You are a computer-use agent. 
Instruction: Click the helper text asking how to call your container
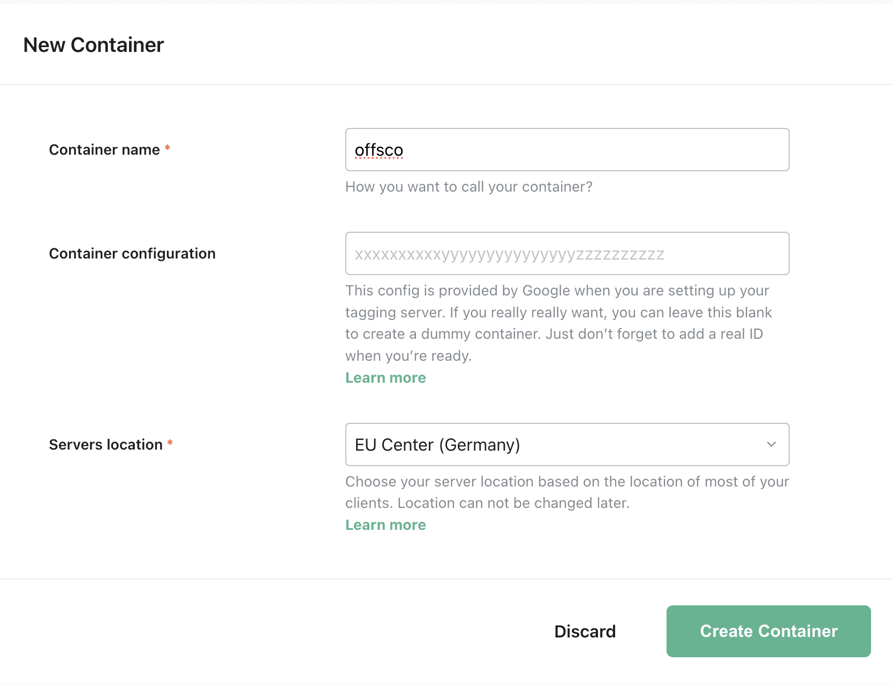click(468, 187)
